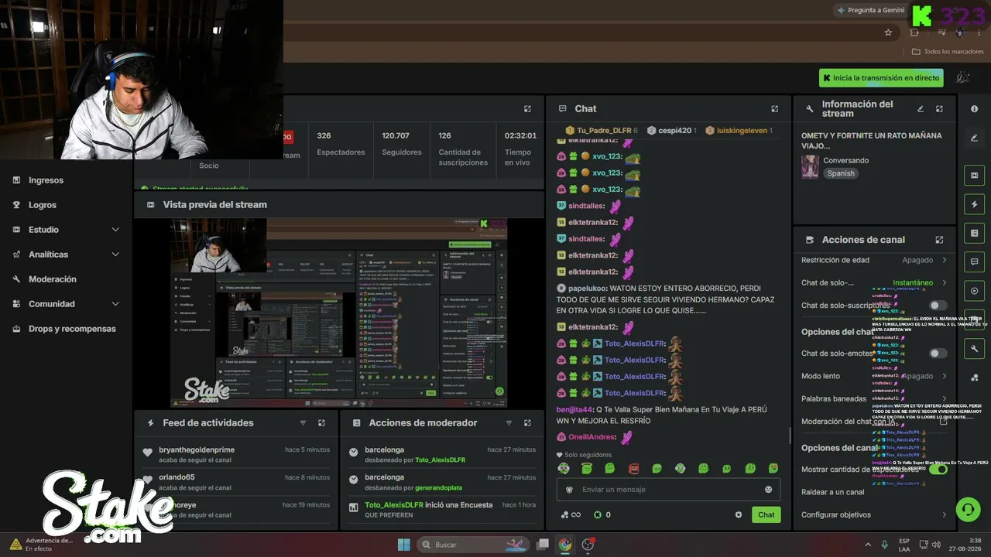Toggle chat widget icon in right toolbar

coord(974,261)
